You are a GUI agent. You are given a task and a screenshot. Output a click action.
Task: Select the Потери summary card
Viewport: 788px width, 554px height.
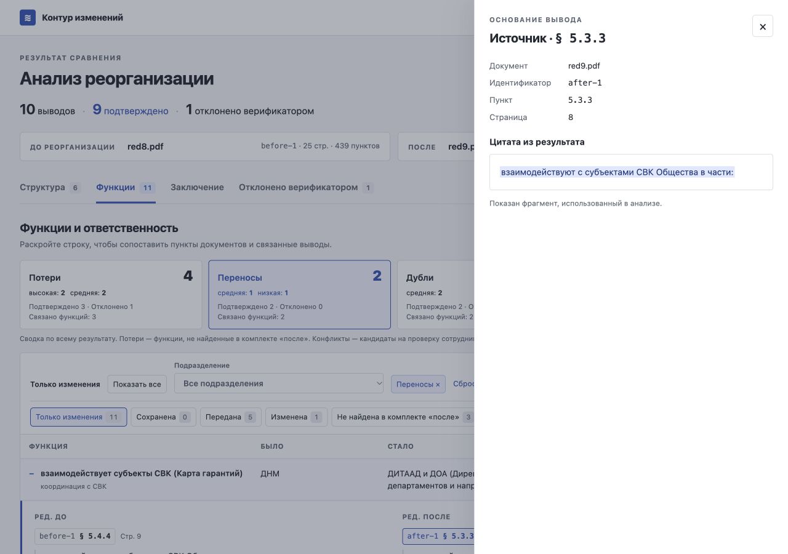tap(111, 295)
